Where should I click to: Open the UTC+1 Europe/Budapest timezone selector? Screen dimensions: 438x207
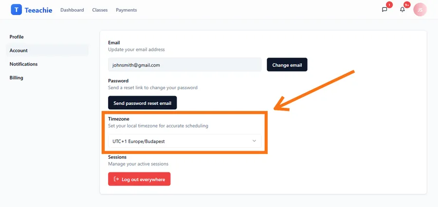[x=184, y=141]
